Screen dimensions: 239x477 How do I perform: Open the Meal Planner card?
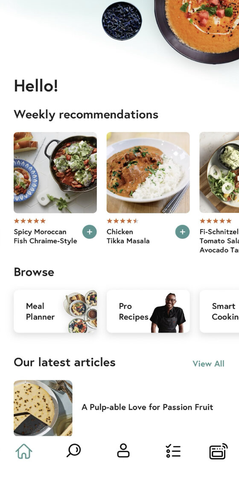[x=55, y=311]
